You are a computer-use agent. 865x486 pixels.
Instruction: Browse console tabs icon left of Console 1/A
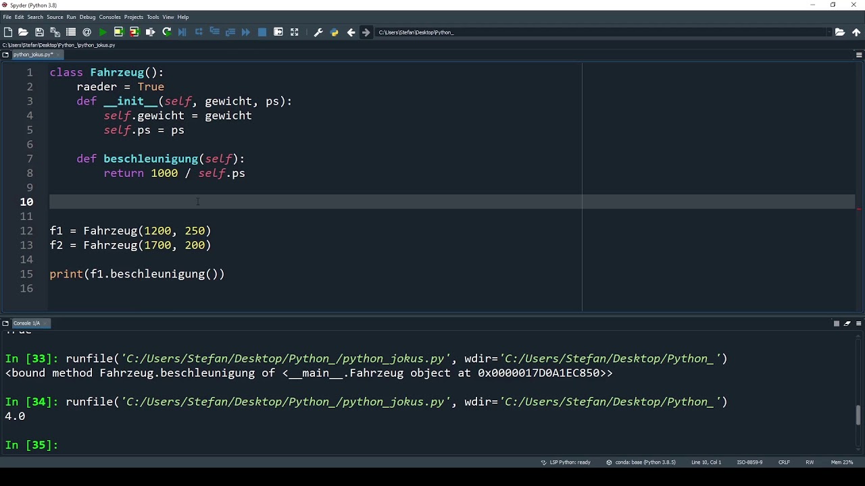[5, 323]
